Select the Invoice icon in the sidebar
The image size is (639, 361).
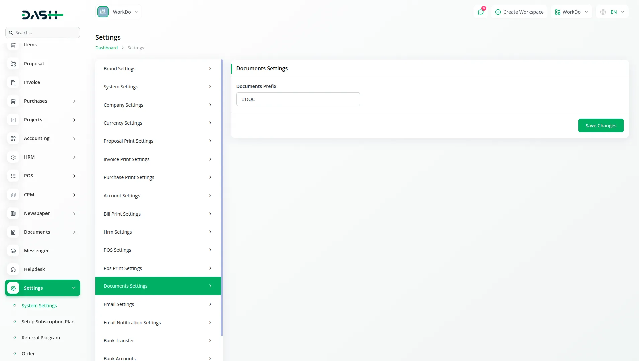pyautogui.click(x=13, y=82)
